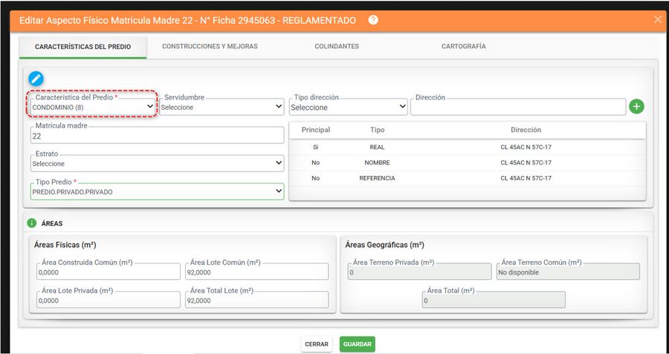Open the Tipo Predio dropdown

157,191
